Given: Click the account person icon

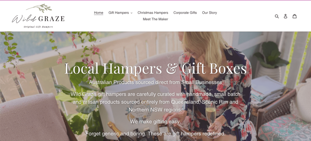Looking at the screenshot, I should pyautogui.click(x=285, y=16).
